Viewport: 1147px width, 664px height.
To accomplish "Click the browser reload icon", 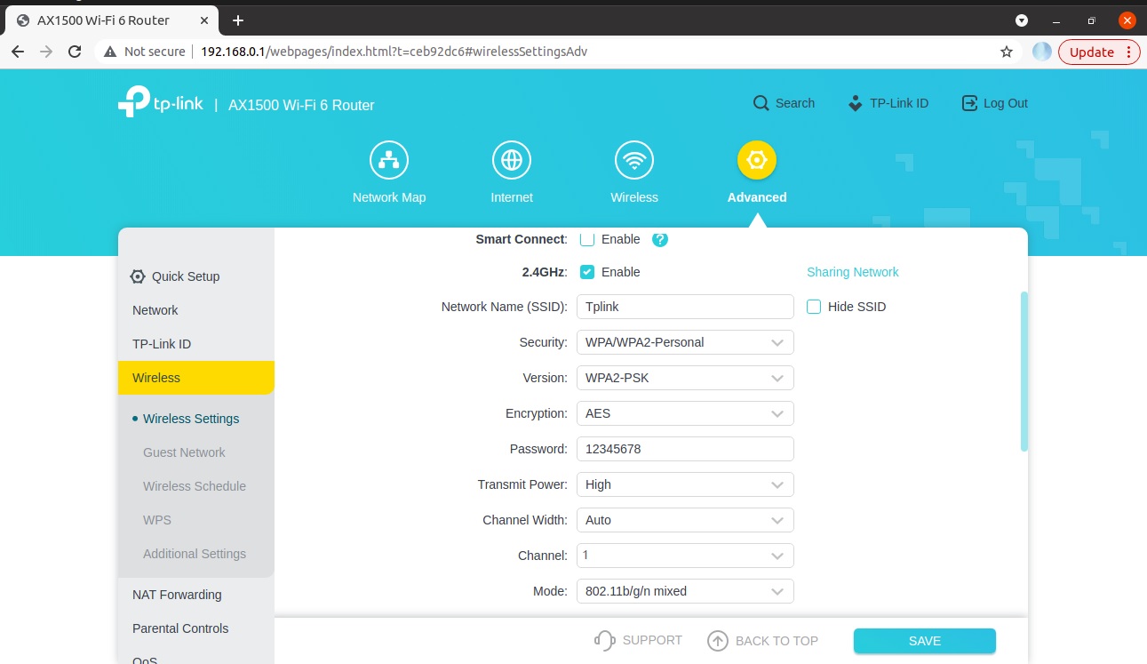I will pos(75,52).
